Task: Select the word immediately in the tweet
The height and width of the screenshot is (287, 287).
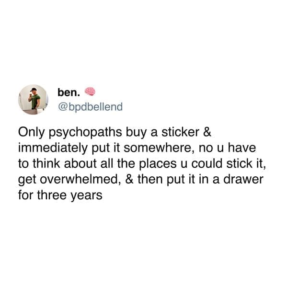Action: pos(53,149)
